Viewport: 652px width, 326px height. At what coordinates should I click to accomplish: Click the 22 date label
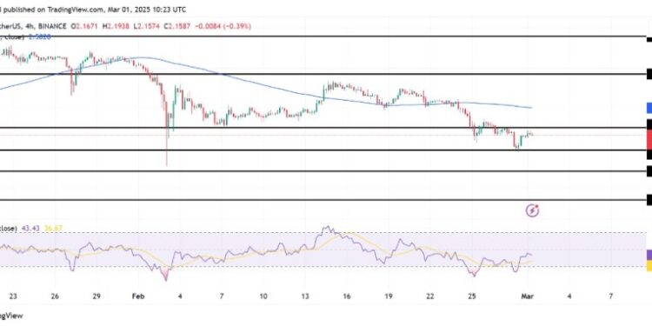pos(430,296)
